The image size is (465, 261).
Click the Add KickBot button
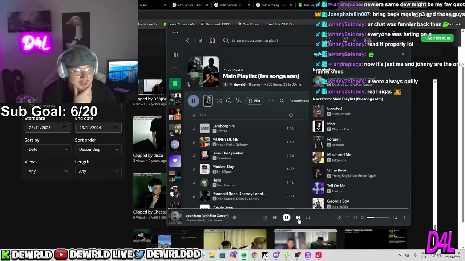pyautogui.click(x=437, y=38)
